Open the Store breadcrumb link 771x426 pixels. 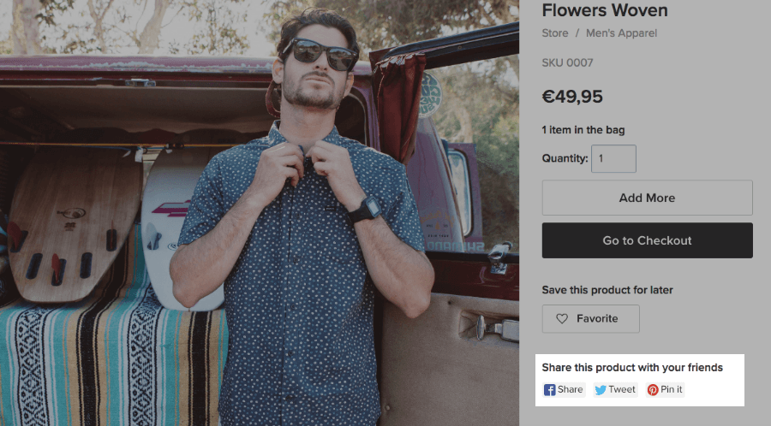point(555,33)
